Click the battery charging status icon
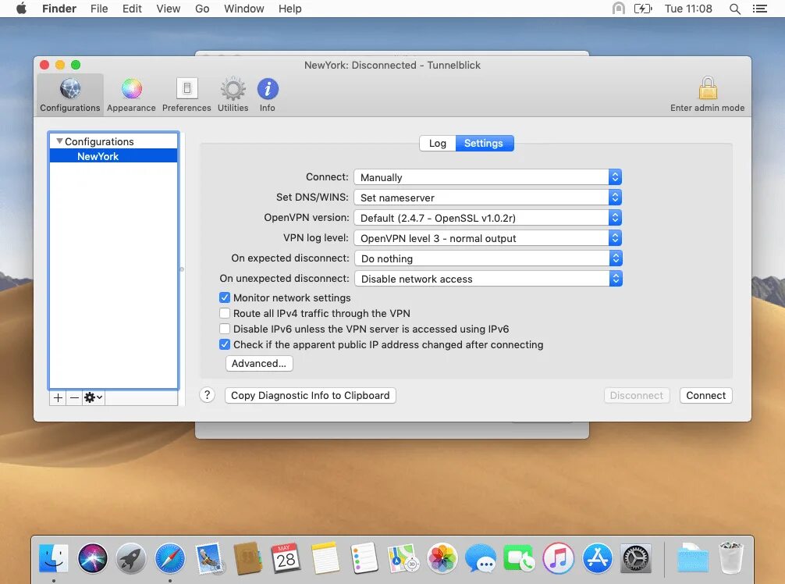This screenshot has height=584, width=785. click(x=643, y=9)
